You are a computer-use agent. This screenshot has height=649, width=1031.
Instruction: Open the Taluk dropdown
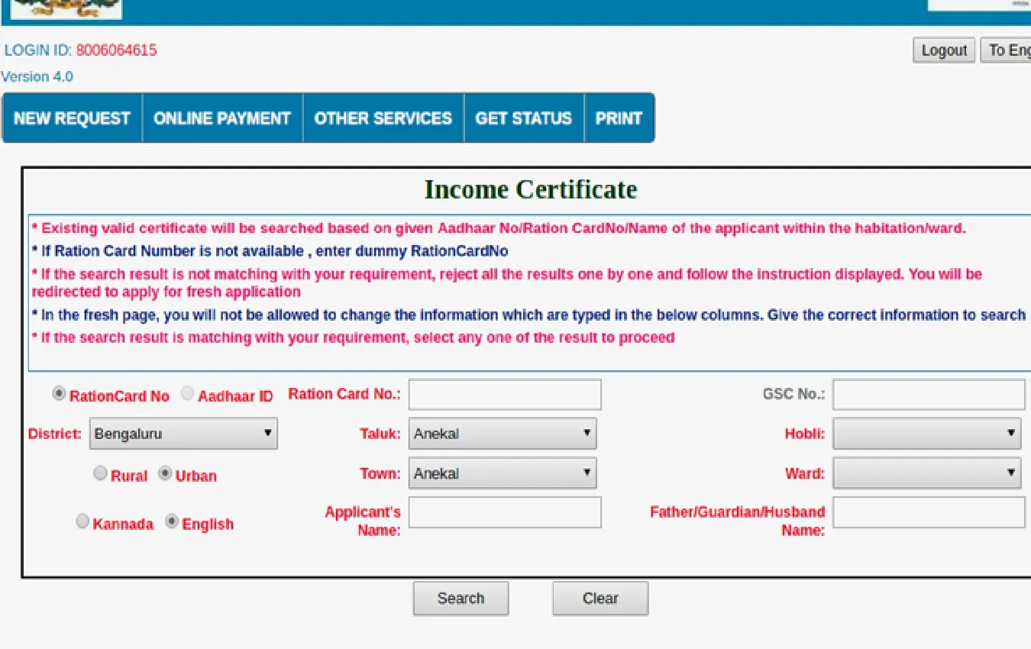pos(502,433)
